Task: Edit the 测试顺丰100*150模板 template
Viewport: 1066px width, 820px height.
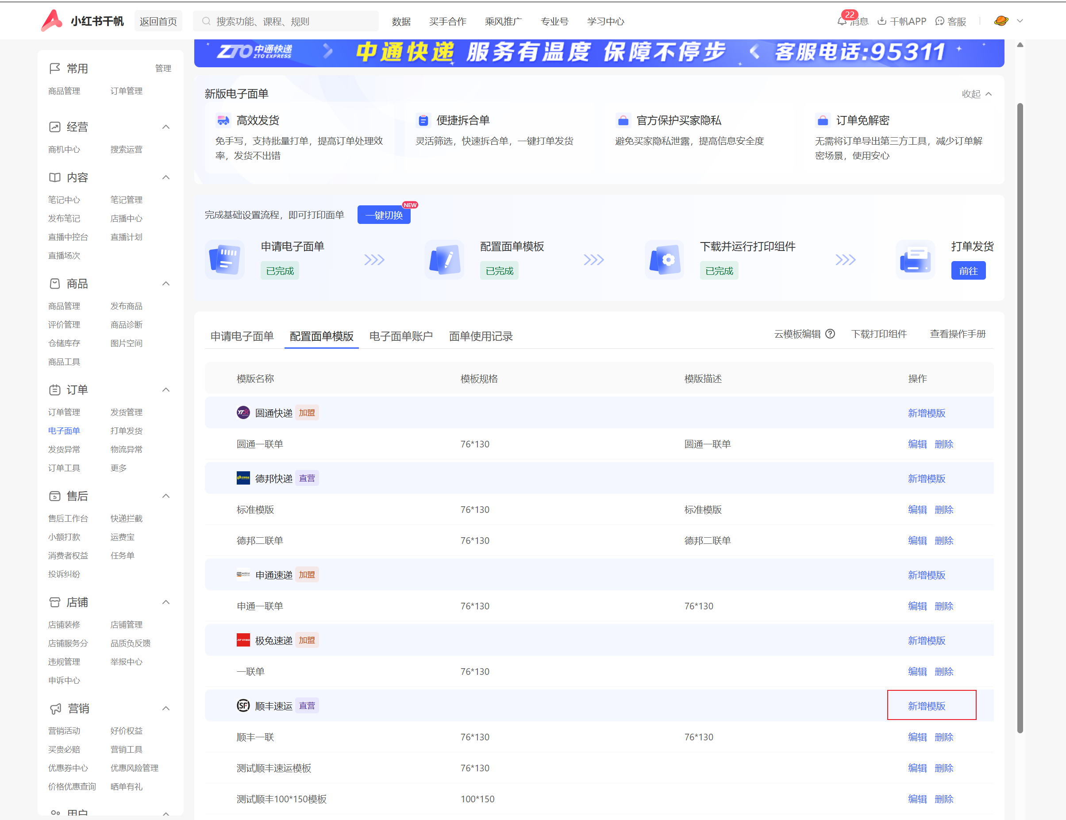Action: [x=917, y=799]
